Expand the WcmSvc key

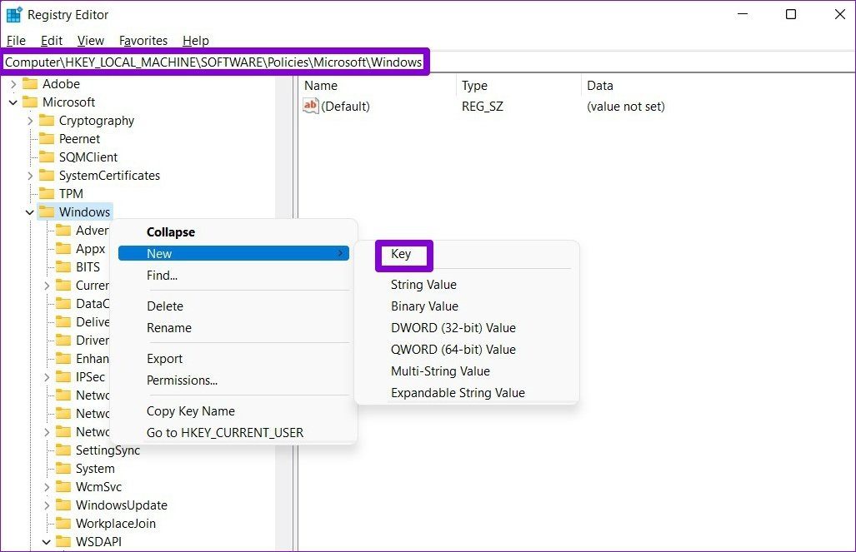47,487
